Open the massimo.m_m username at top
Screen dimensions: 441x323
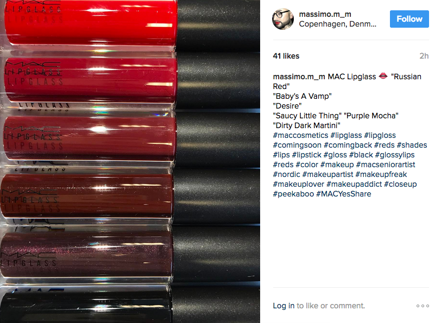325,14
